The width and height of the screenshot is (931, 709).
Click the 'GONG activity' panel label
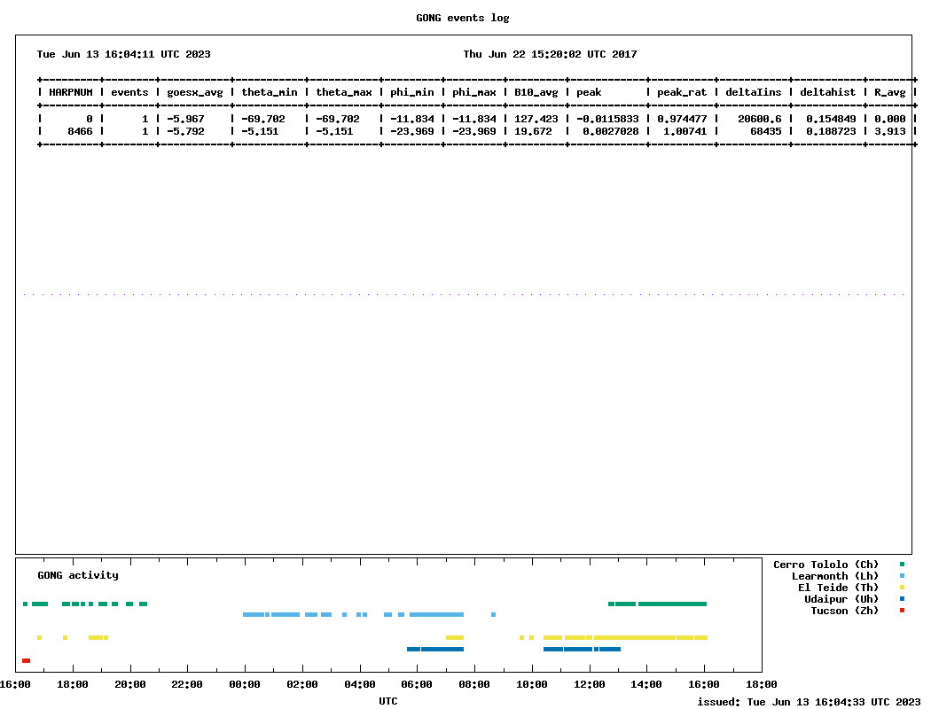pyautogui.click(x=78, y=575)
